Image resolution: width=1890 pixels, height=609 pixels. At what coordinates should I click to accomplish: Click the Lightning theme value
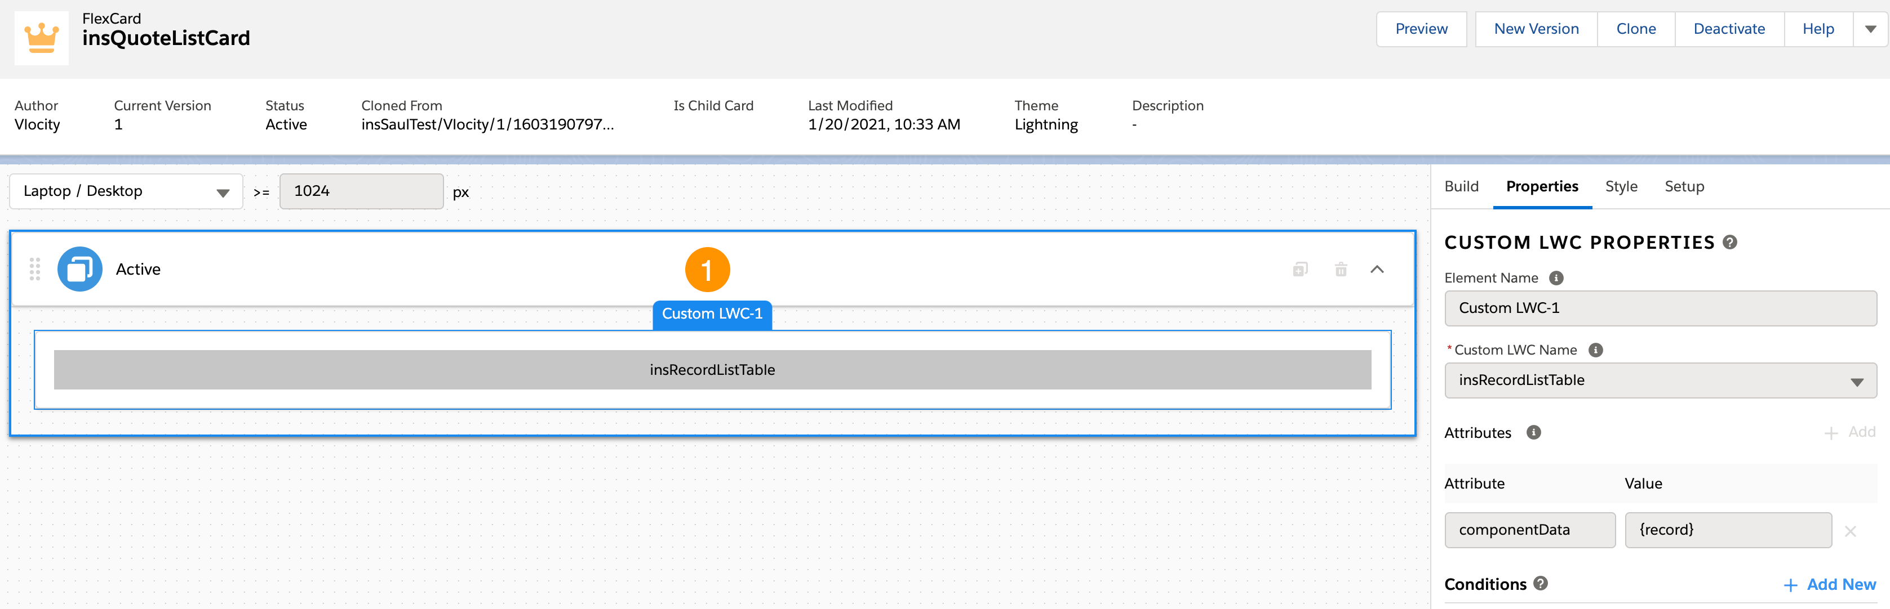click(1045, 126)
